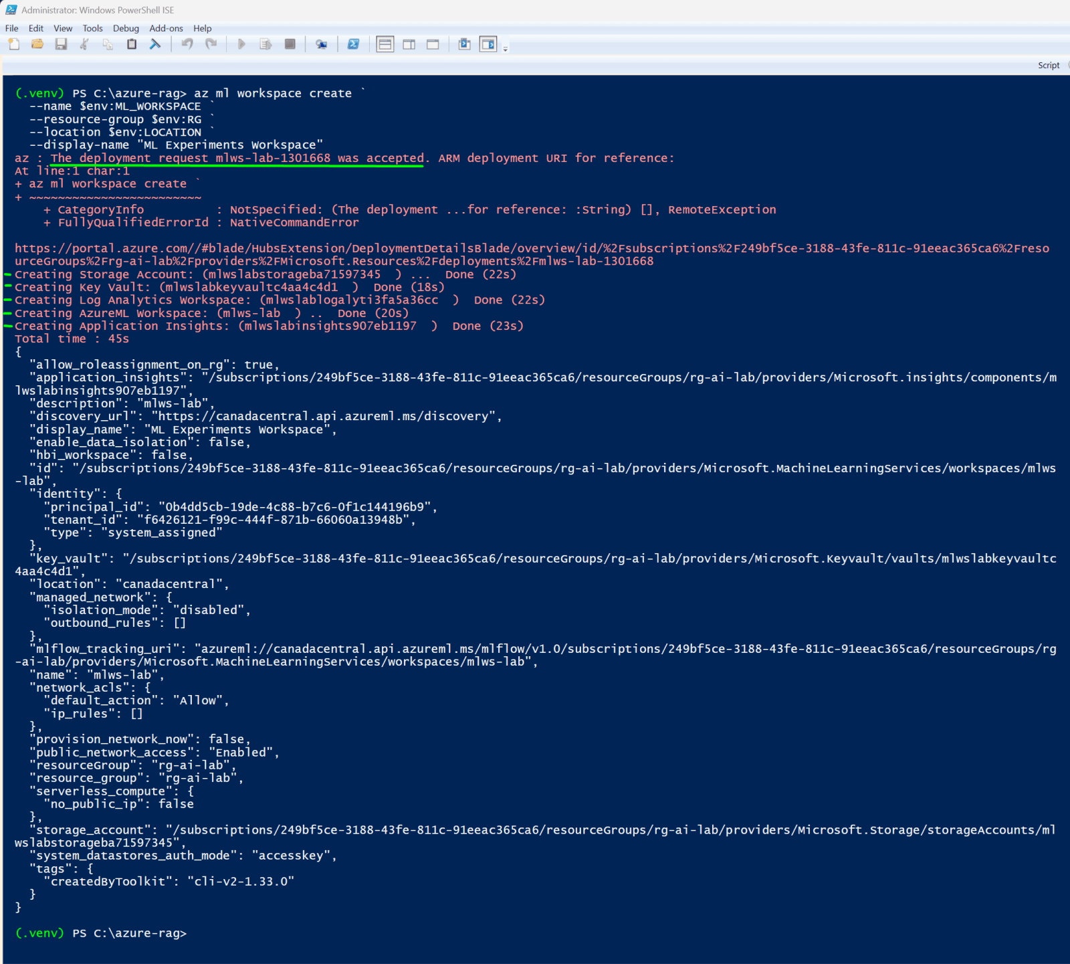Click 'Creating Storage Account' output line
Viewport: 1070px width, 964px height.
[265, 274]
